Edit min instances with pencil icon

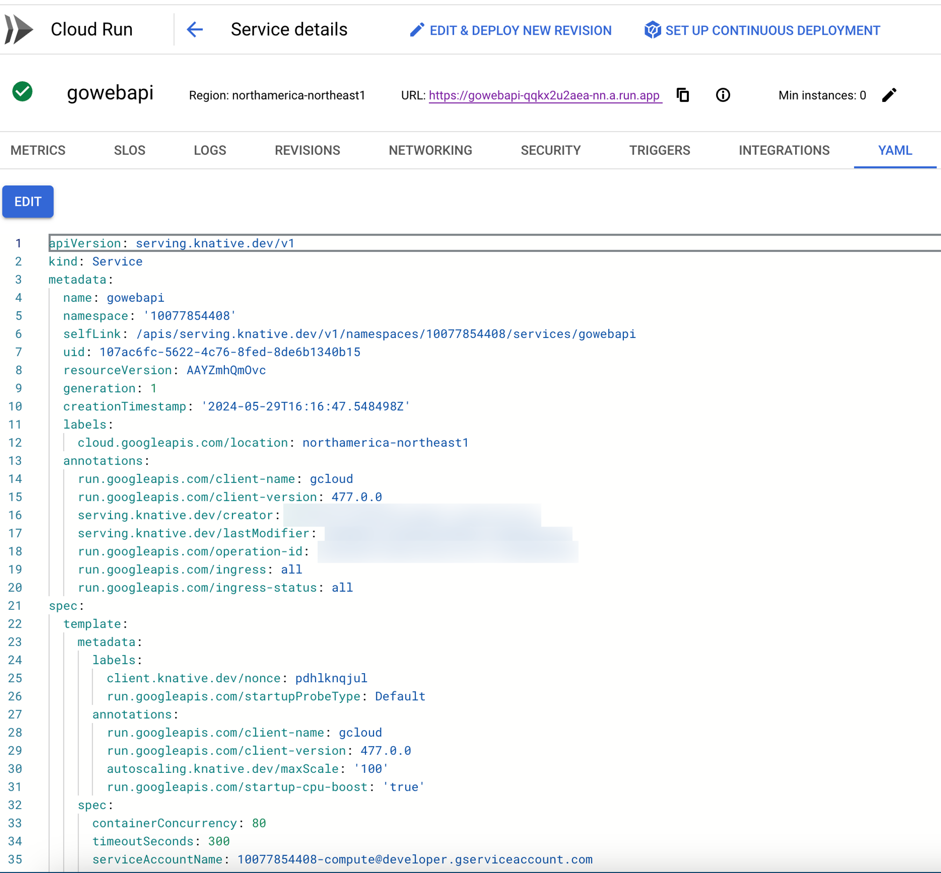click(x=888, y=95)
